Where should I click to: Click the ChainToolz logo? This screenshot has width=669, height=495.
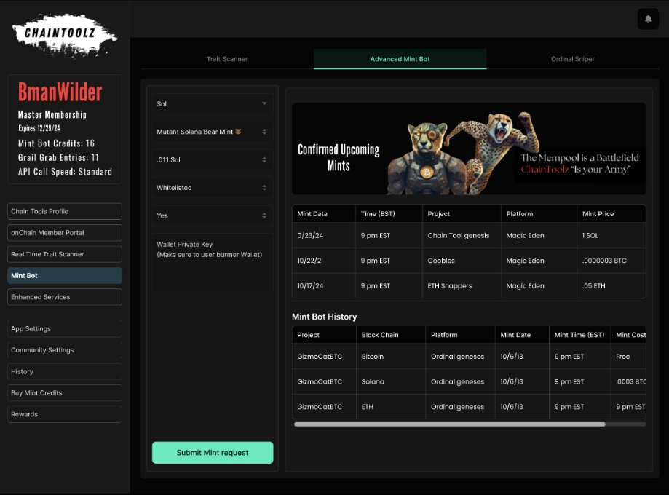point(65,36)
